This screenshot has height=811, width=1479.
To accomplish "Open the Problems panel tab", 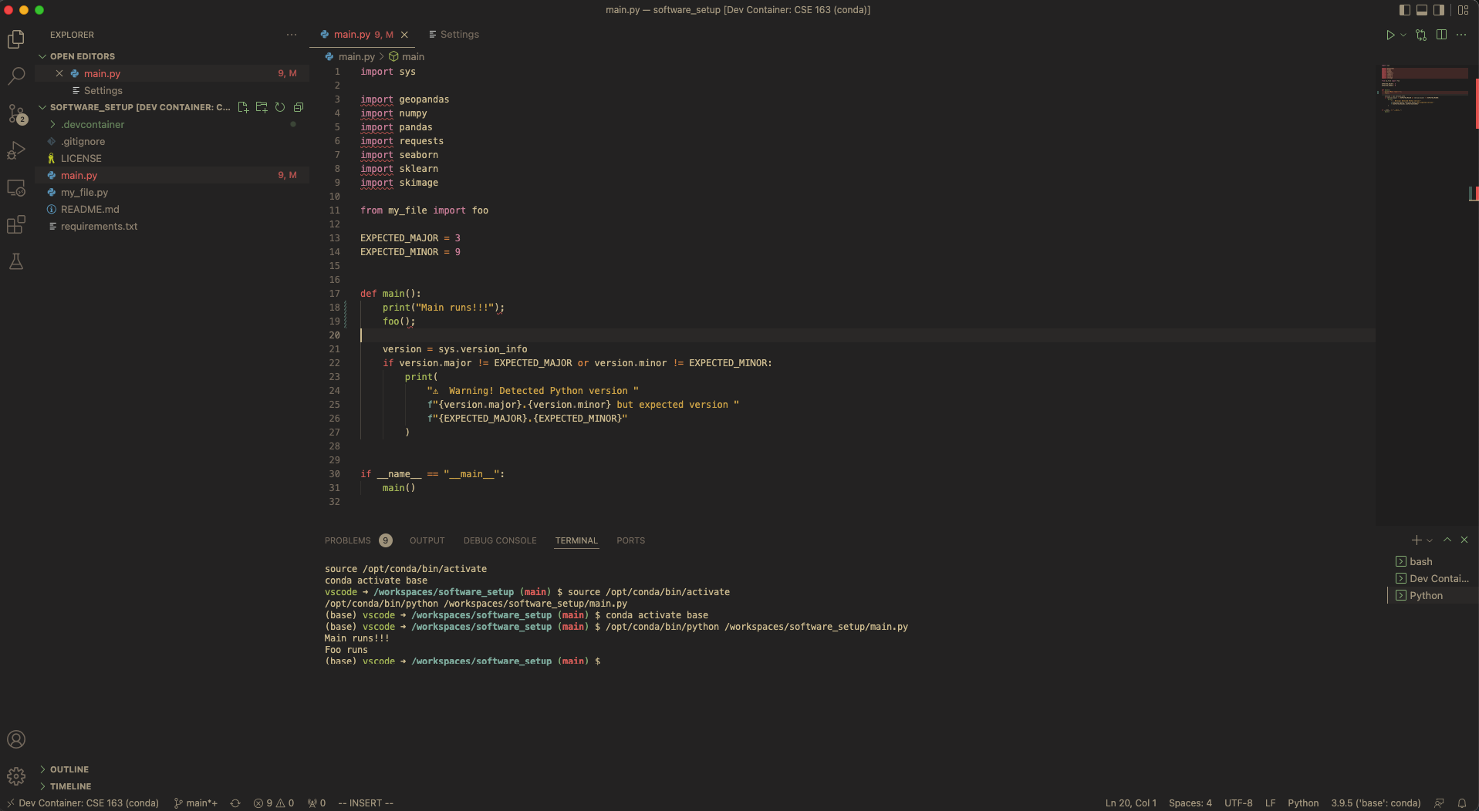I will 358,540.
